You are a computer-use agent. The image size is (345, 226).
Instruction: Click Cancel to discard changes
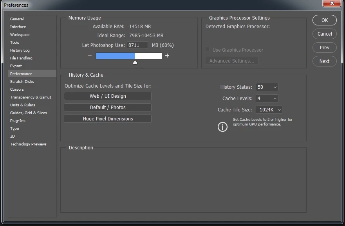point(325,34)
